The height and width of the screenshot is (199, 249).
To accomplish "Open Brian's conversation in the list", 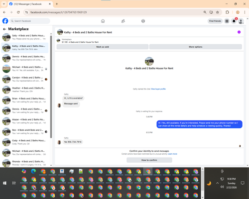I will [25, 100].
